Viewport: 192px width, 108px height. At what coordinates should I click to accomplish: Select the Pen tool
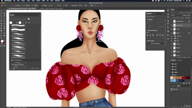1,33
